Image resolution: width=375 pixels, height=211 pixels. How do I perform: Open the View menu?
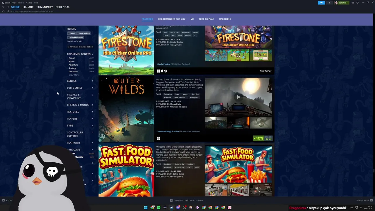click(x=14, y=3)
